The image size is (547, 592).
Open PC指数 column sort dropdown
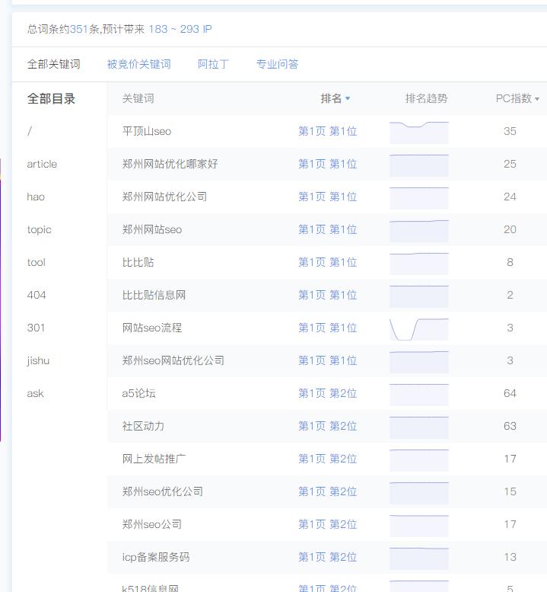(537, 99)
